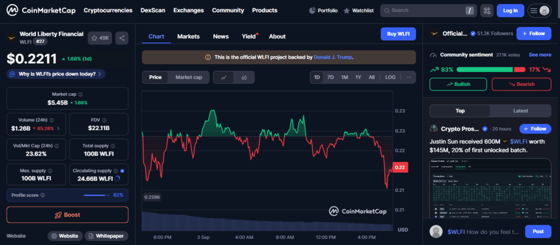
Task: Switch to the Yield tab
Action: click(x=249, y=36)
